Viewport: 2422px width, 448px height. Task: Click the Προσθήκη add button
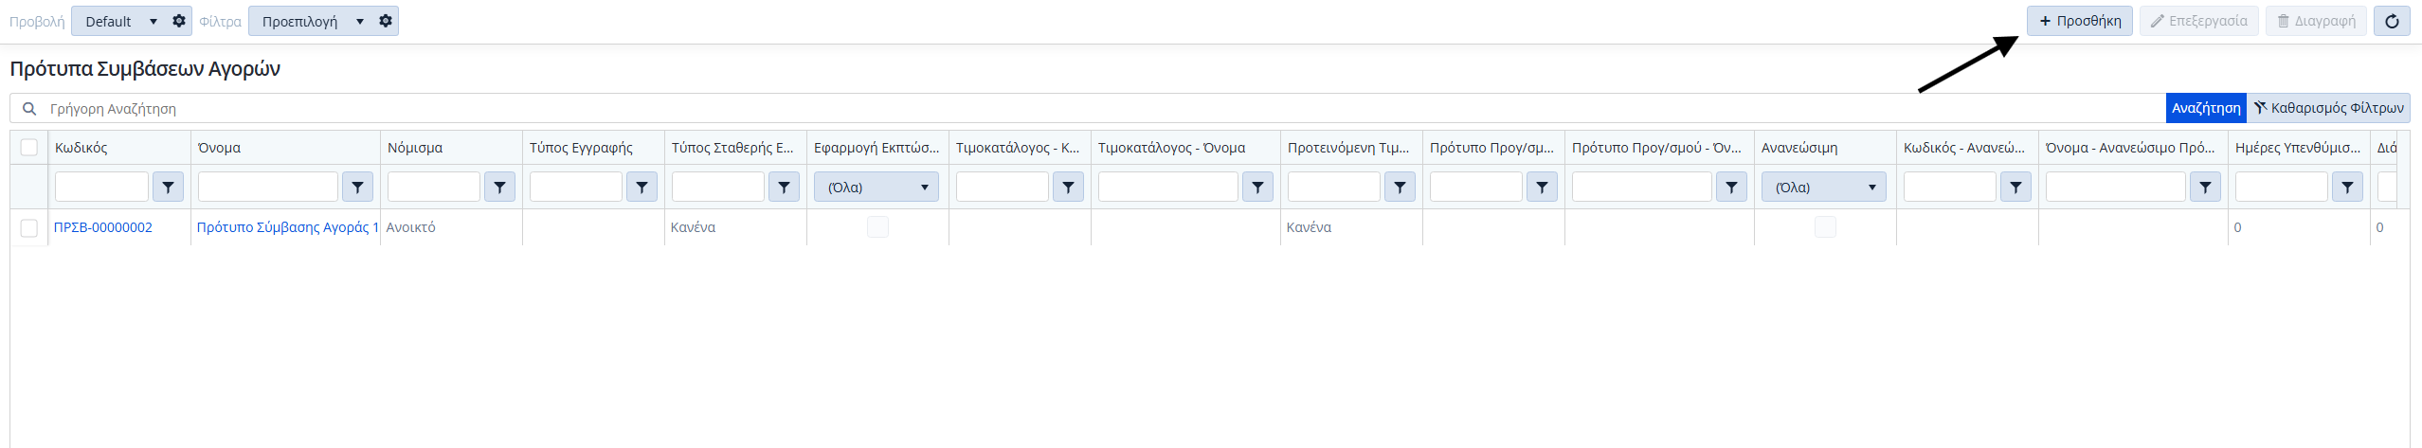2079,21
